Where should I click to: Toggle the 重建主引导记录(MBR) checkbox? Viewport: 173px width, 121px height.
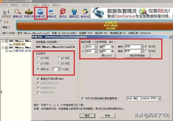tap(39, 78)
